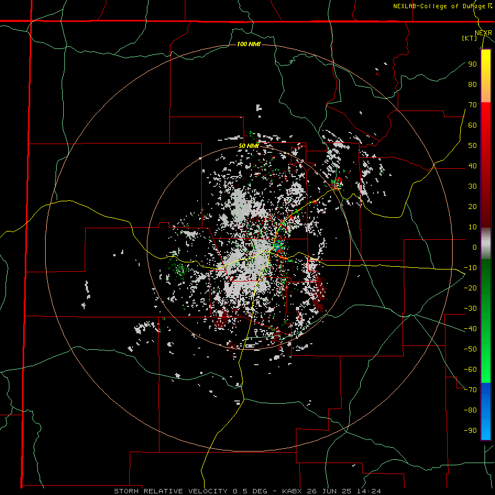Screen dimensions: 495x495
Task: Click the NEXR label above the color scale
Action: click(x=483, y=33)
